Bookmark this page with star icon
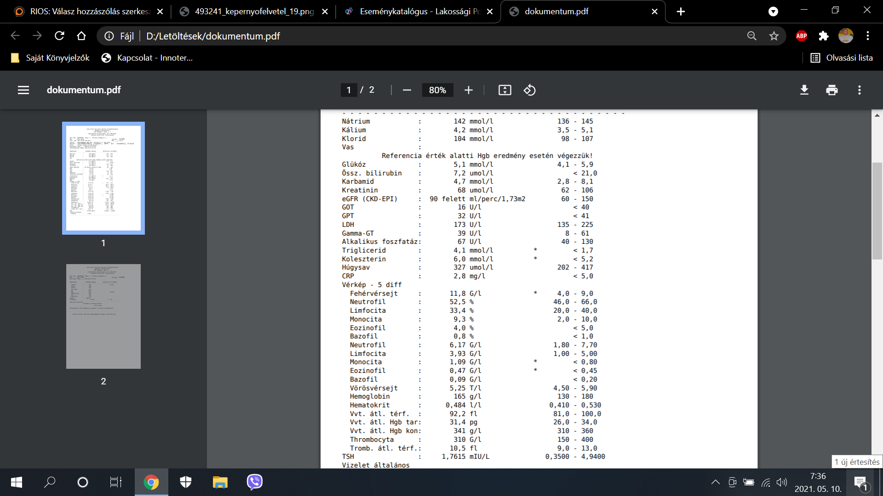Screen dimensions: 883x496 pos(774,36)
